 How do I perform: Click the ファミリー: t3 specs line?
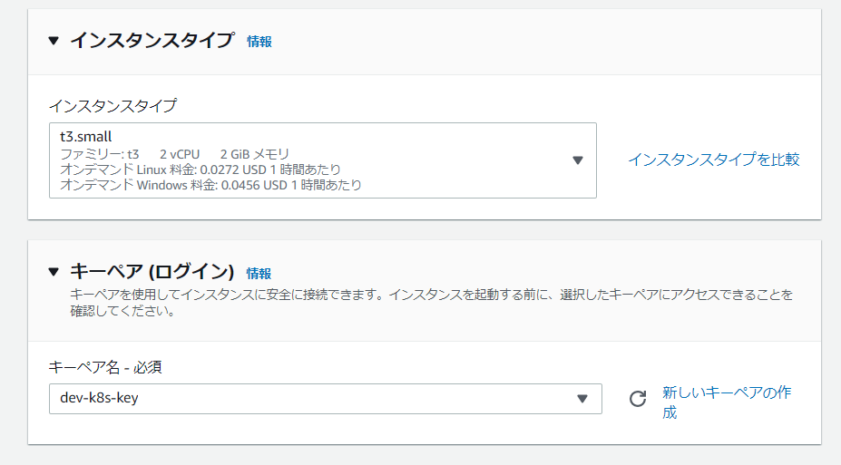174,154
